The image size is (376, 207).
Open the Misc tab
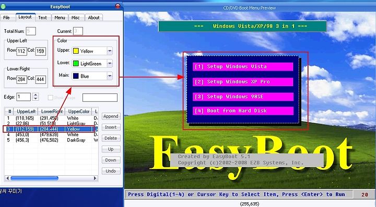click(76, 18)
